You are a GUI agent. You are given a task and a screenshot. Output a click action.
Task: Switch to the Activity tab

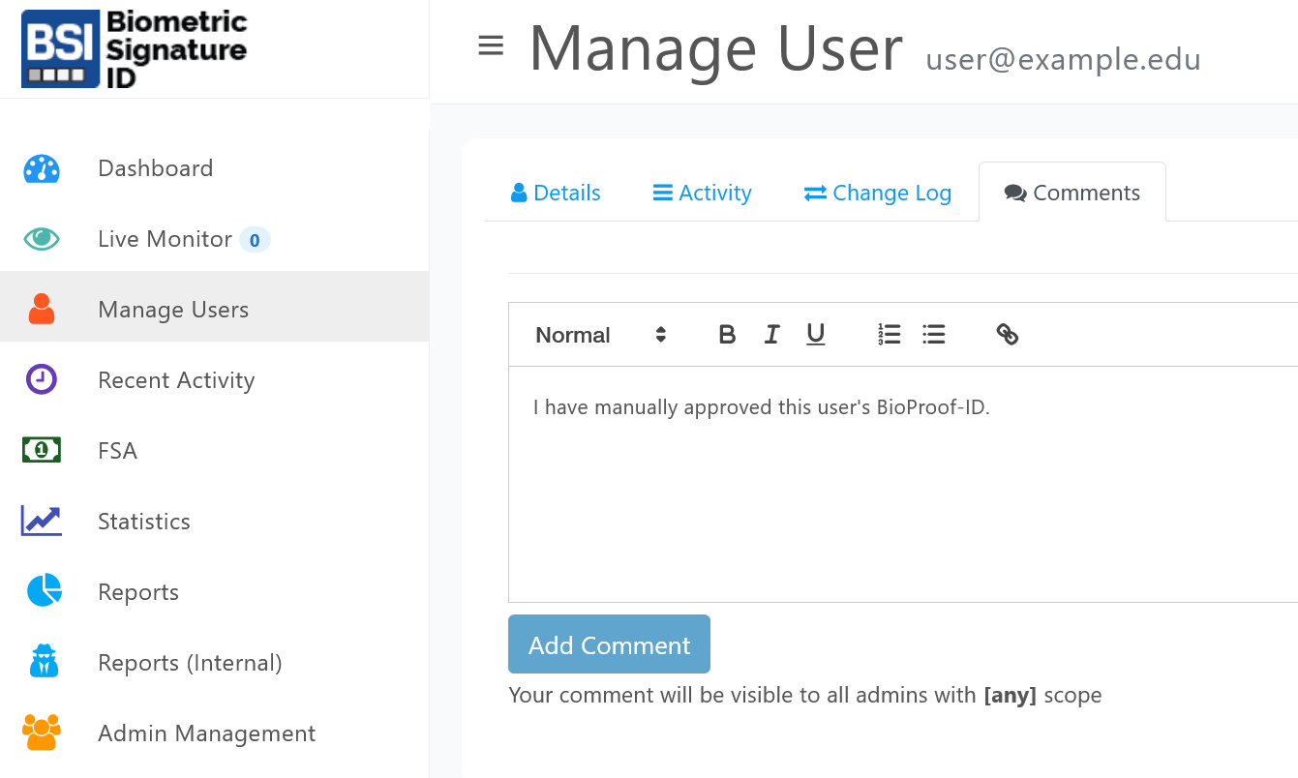tap(703, 193)
